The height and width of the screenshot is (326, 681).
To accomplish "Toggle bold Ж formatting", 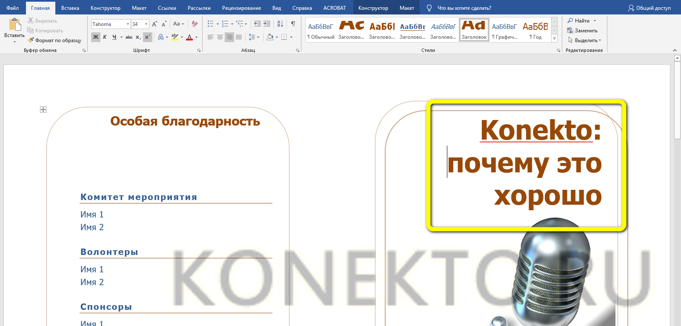I will 96,37.
